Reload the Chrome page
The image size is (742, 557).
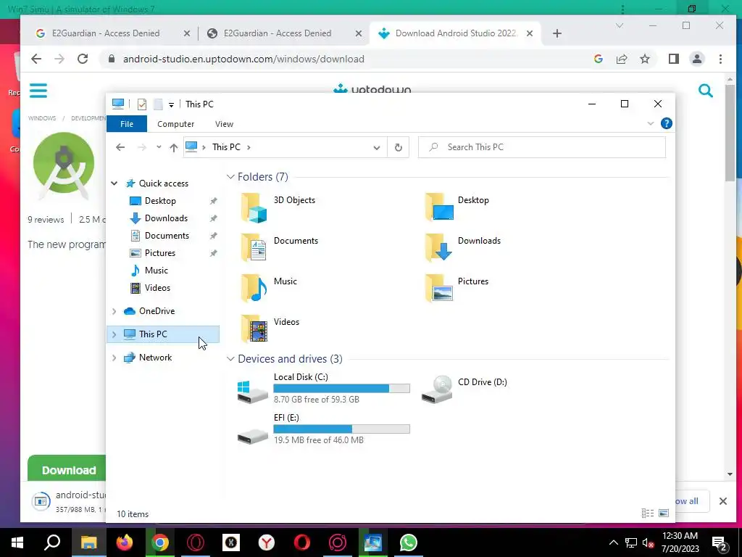point(83,59)
